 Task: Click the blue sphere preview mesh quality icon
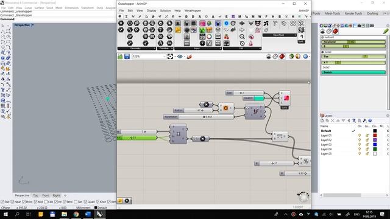pos(306,57)
